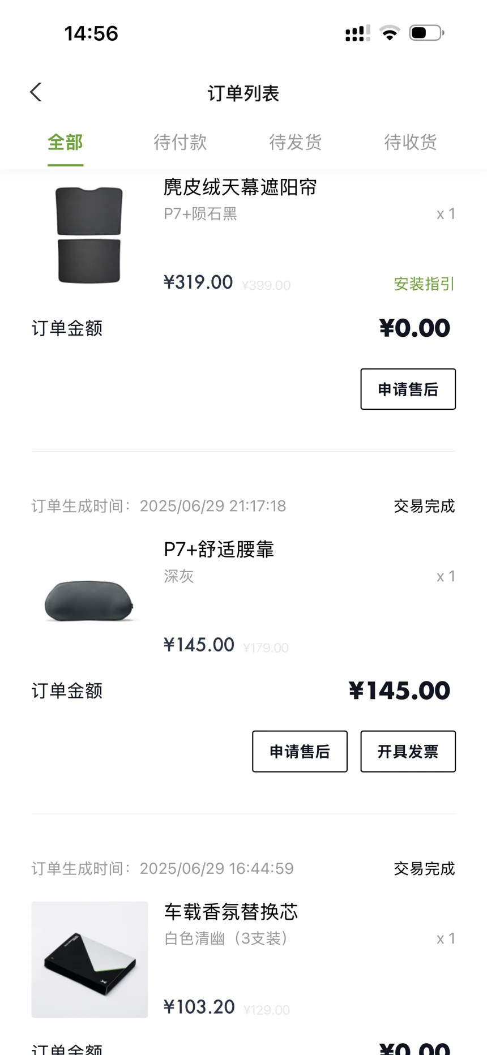The image size is (487, 1055).
Task: Open the 车载香氛替换芯 product thumbnail
Action: coord(89,959)
